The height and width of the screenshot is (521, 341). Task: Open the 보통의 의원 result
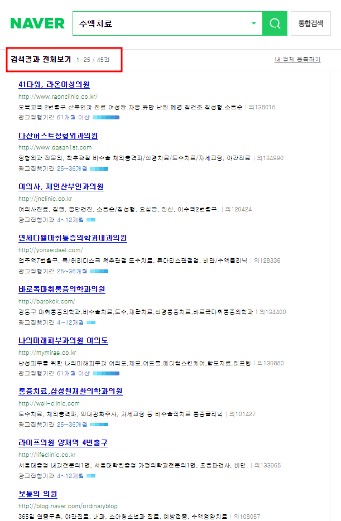pyautogui.click(x=37, y=494)
